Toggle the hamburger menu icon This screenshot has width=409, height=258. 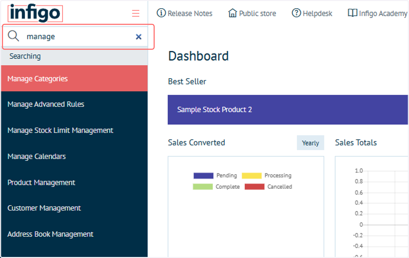[136, 14]
